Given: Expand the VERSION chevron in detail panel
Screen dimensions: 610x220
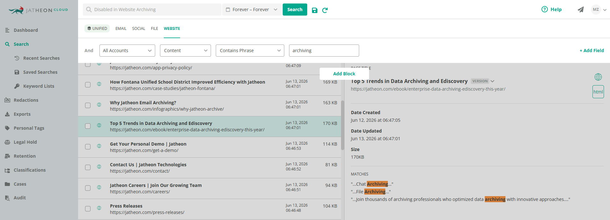Looking at the screenshot, I should [x=492, y=81].
